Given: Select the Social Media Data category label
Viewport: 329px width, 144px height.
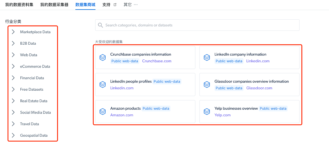Looking at the screenshot, I should pyautogui.click(x=35, y=112).
